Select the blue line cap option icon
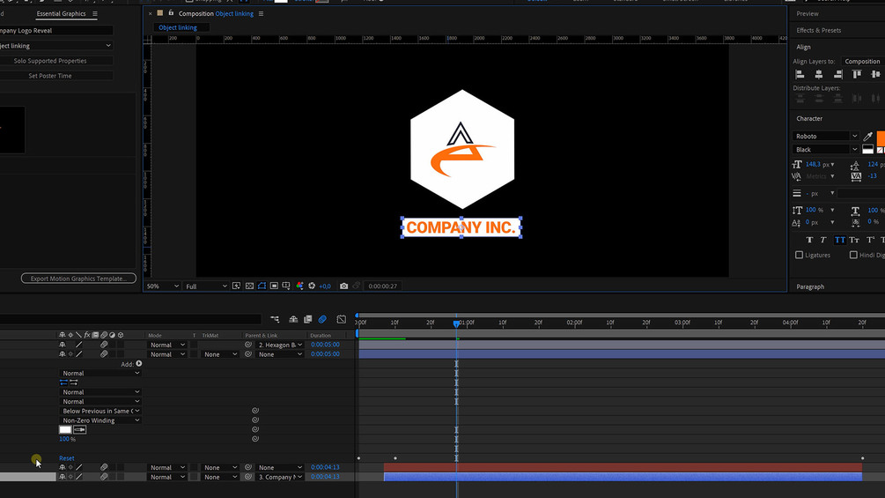Image resolution: width=885 pixels, height=498 pixels. [63, 383]
